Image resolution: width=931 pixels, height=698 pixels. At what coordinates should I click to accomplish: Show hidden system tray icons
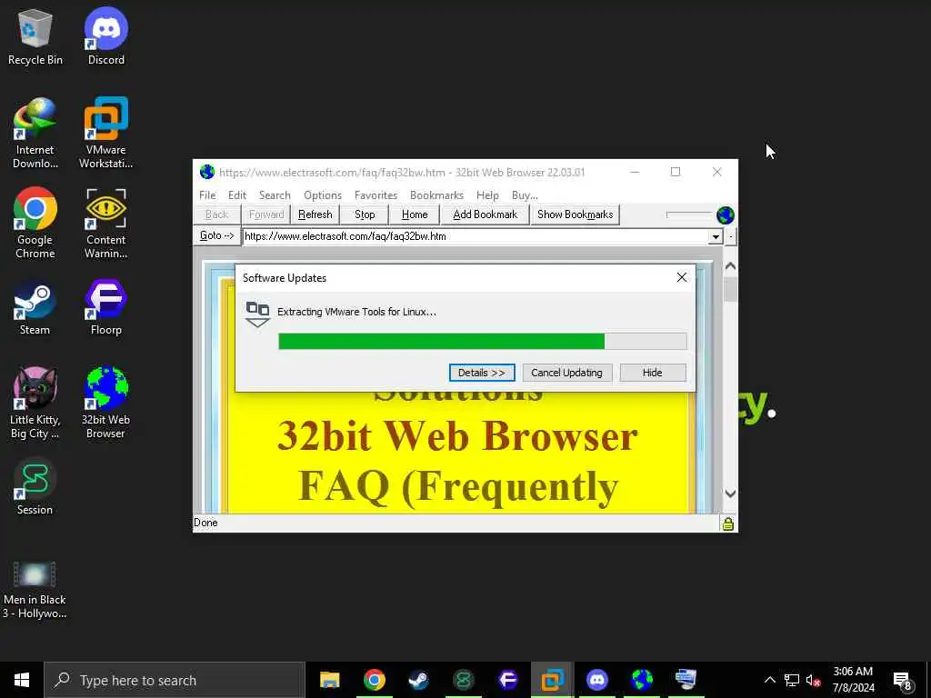(x=769, y=680)
